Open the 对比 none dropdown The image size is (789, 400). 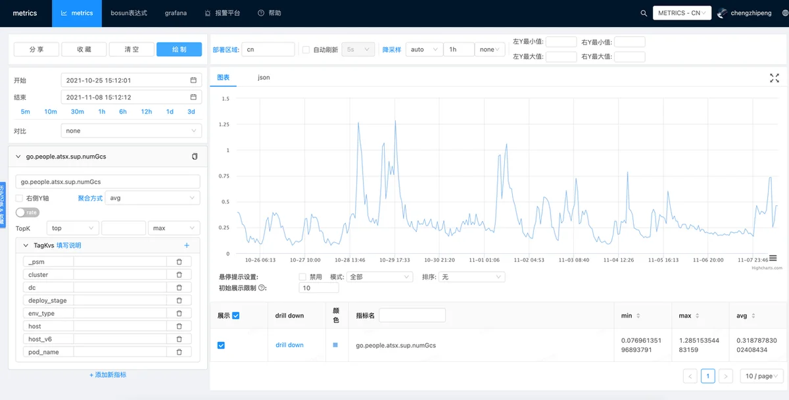(x=130, y=131)
